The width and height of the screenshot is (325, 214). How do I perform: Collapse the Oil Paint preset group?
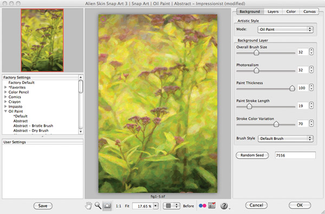click(x=5, y=111)
